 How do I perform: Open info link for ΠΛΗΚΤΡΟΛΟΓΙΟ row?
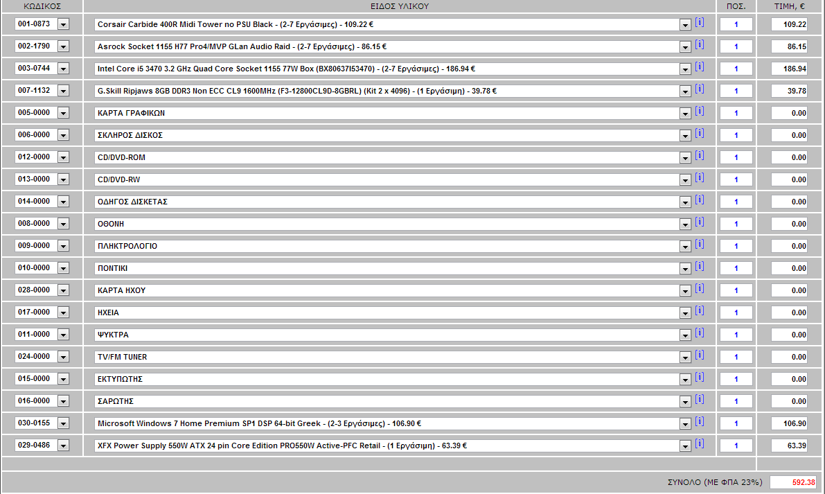(699, 244)
